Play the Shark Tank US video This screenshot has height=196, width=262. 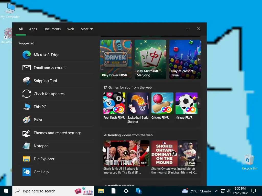click(126, 153)
